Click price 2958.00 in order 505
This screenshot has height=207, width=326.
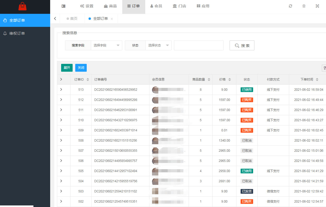[x=224, y=171]
